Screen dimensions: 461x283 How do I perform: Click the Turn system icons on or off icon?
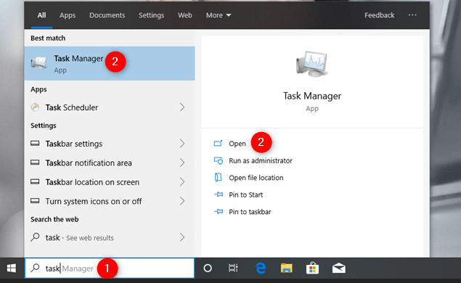35,201
